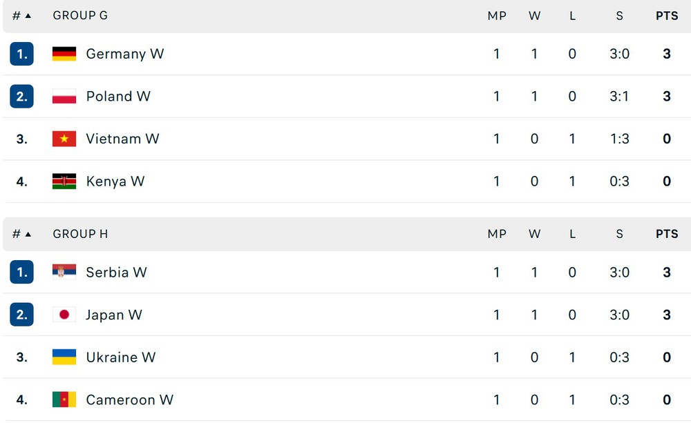Click the Serbia flag icon

click(64, 272)
